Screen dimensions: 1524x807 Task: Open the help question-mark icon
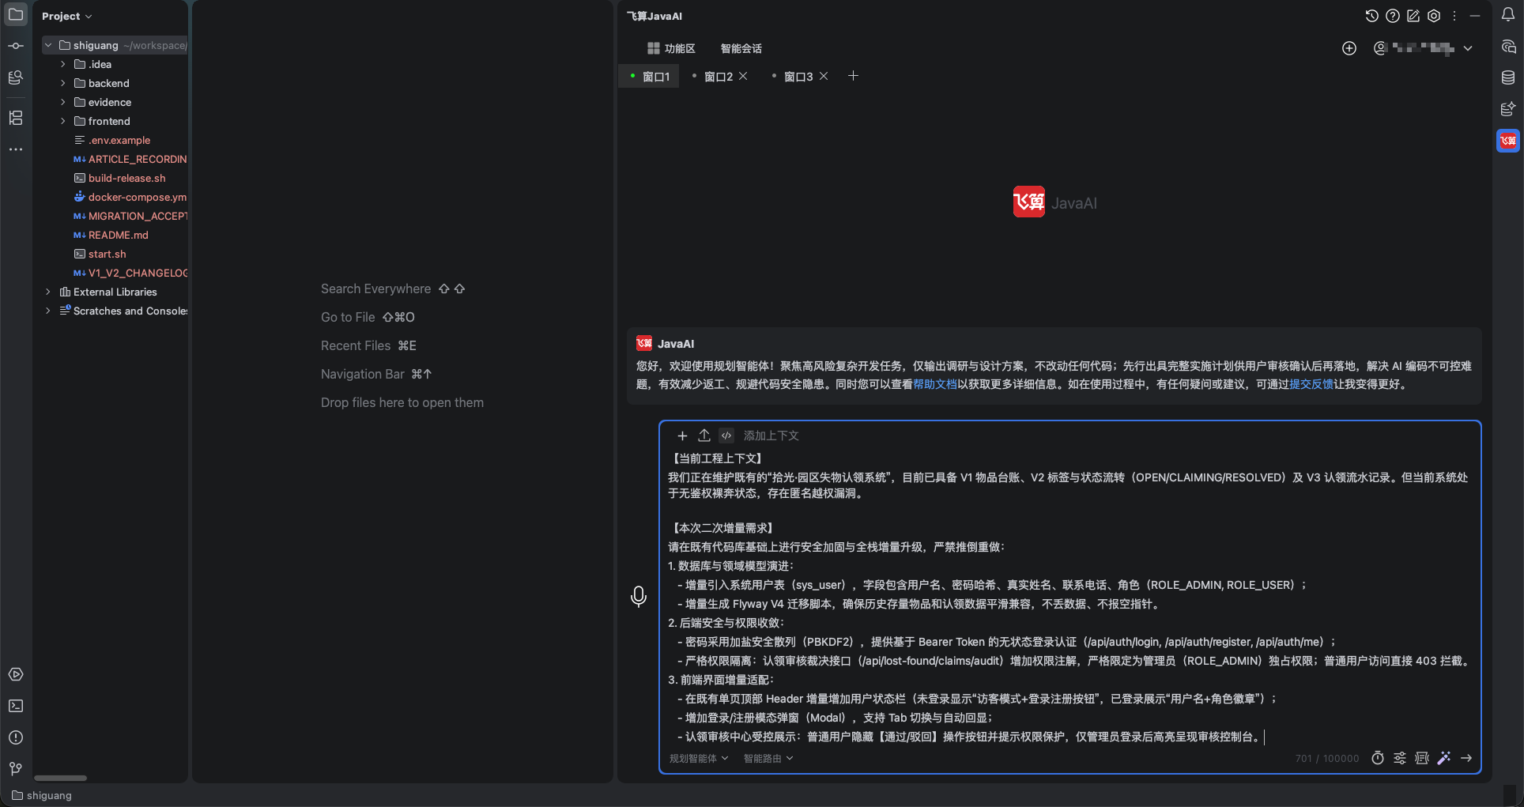pos(1393,16)
